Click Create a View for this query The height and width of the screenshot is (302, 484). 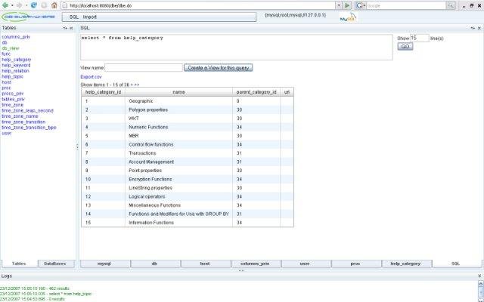click(219, 67)
